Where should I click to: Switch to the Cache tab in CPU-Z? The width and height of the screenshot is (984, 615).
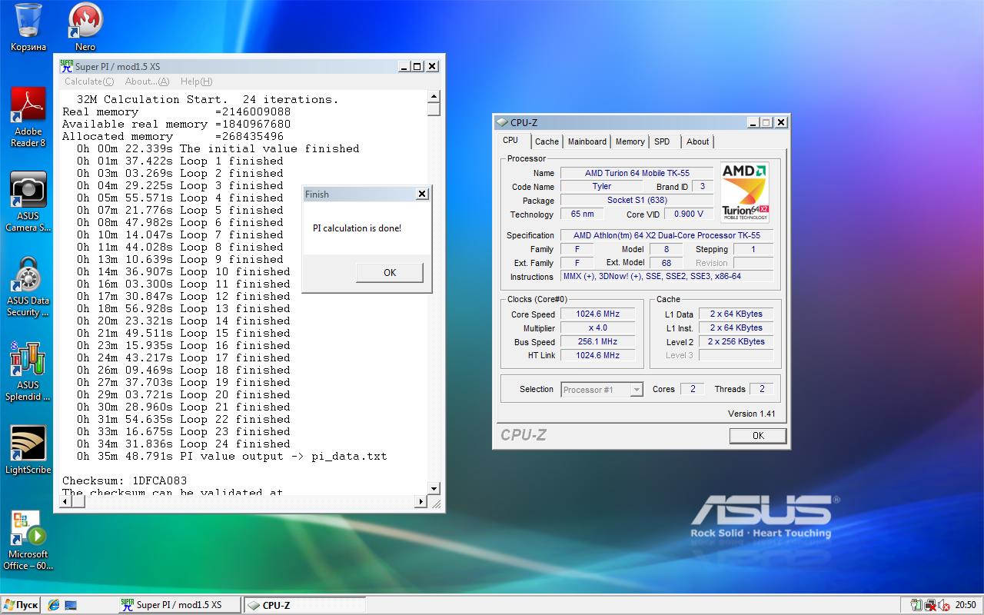(x=547, y=141)
